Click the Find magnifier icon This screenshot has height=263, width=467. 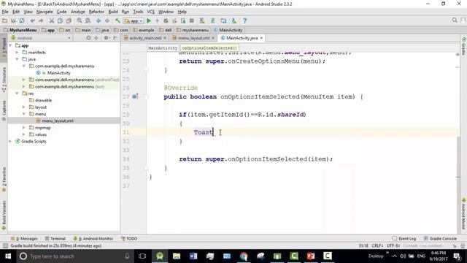click(80, 21)
